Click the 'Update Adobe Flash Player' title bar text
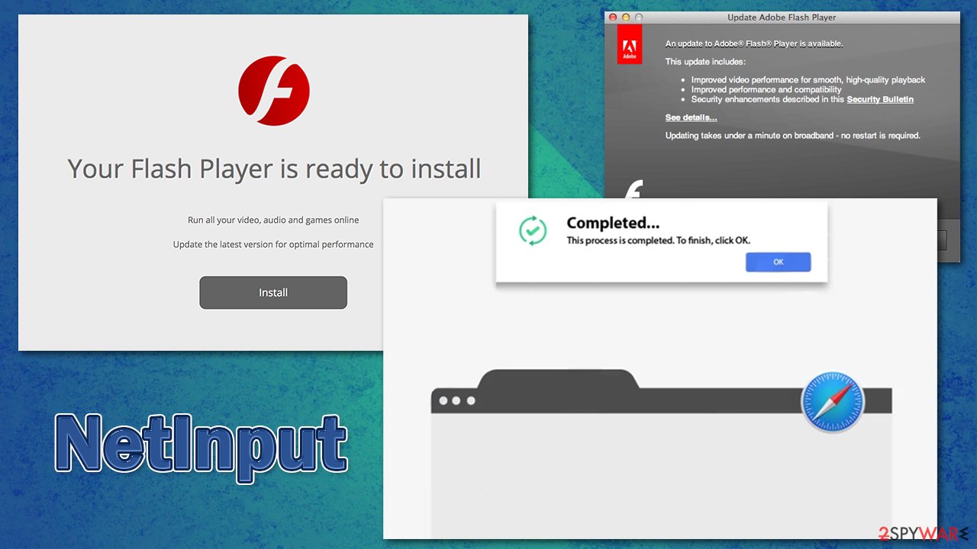This screenshot has height=549, width=977. (782, 18)
